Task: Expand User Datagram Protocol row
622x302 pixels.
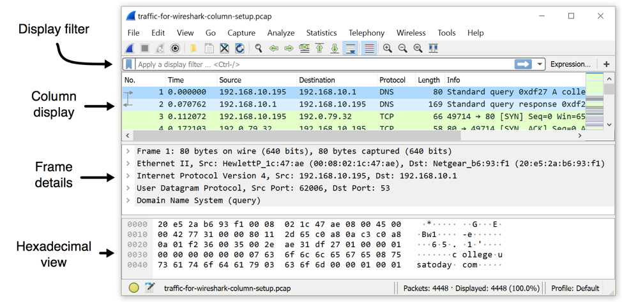Action: (x=128, y=188)
